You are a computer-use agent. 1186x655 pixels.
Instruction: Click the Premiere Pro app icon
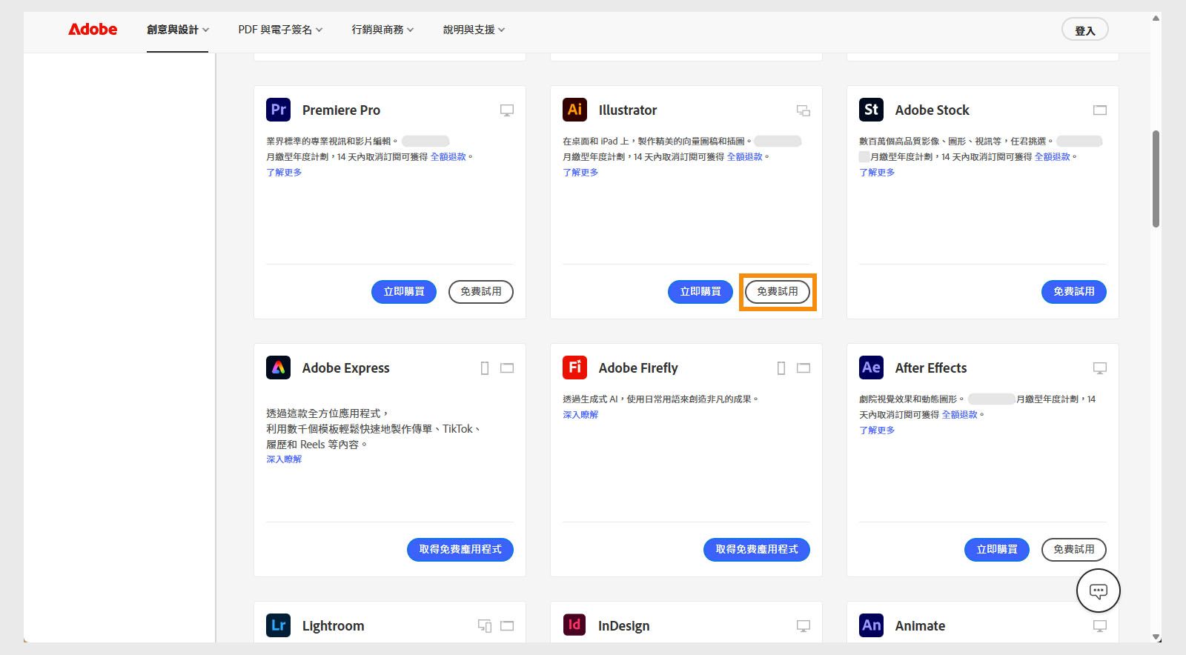(278, 110)
